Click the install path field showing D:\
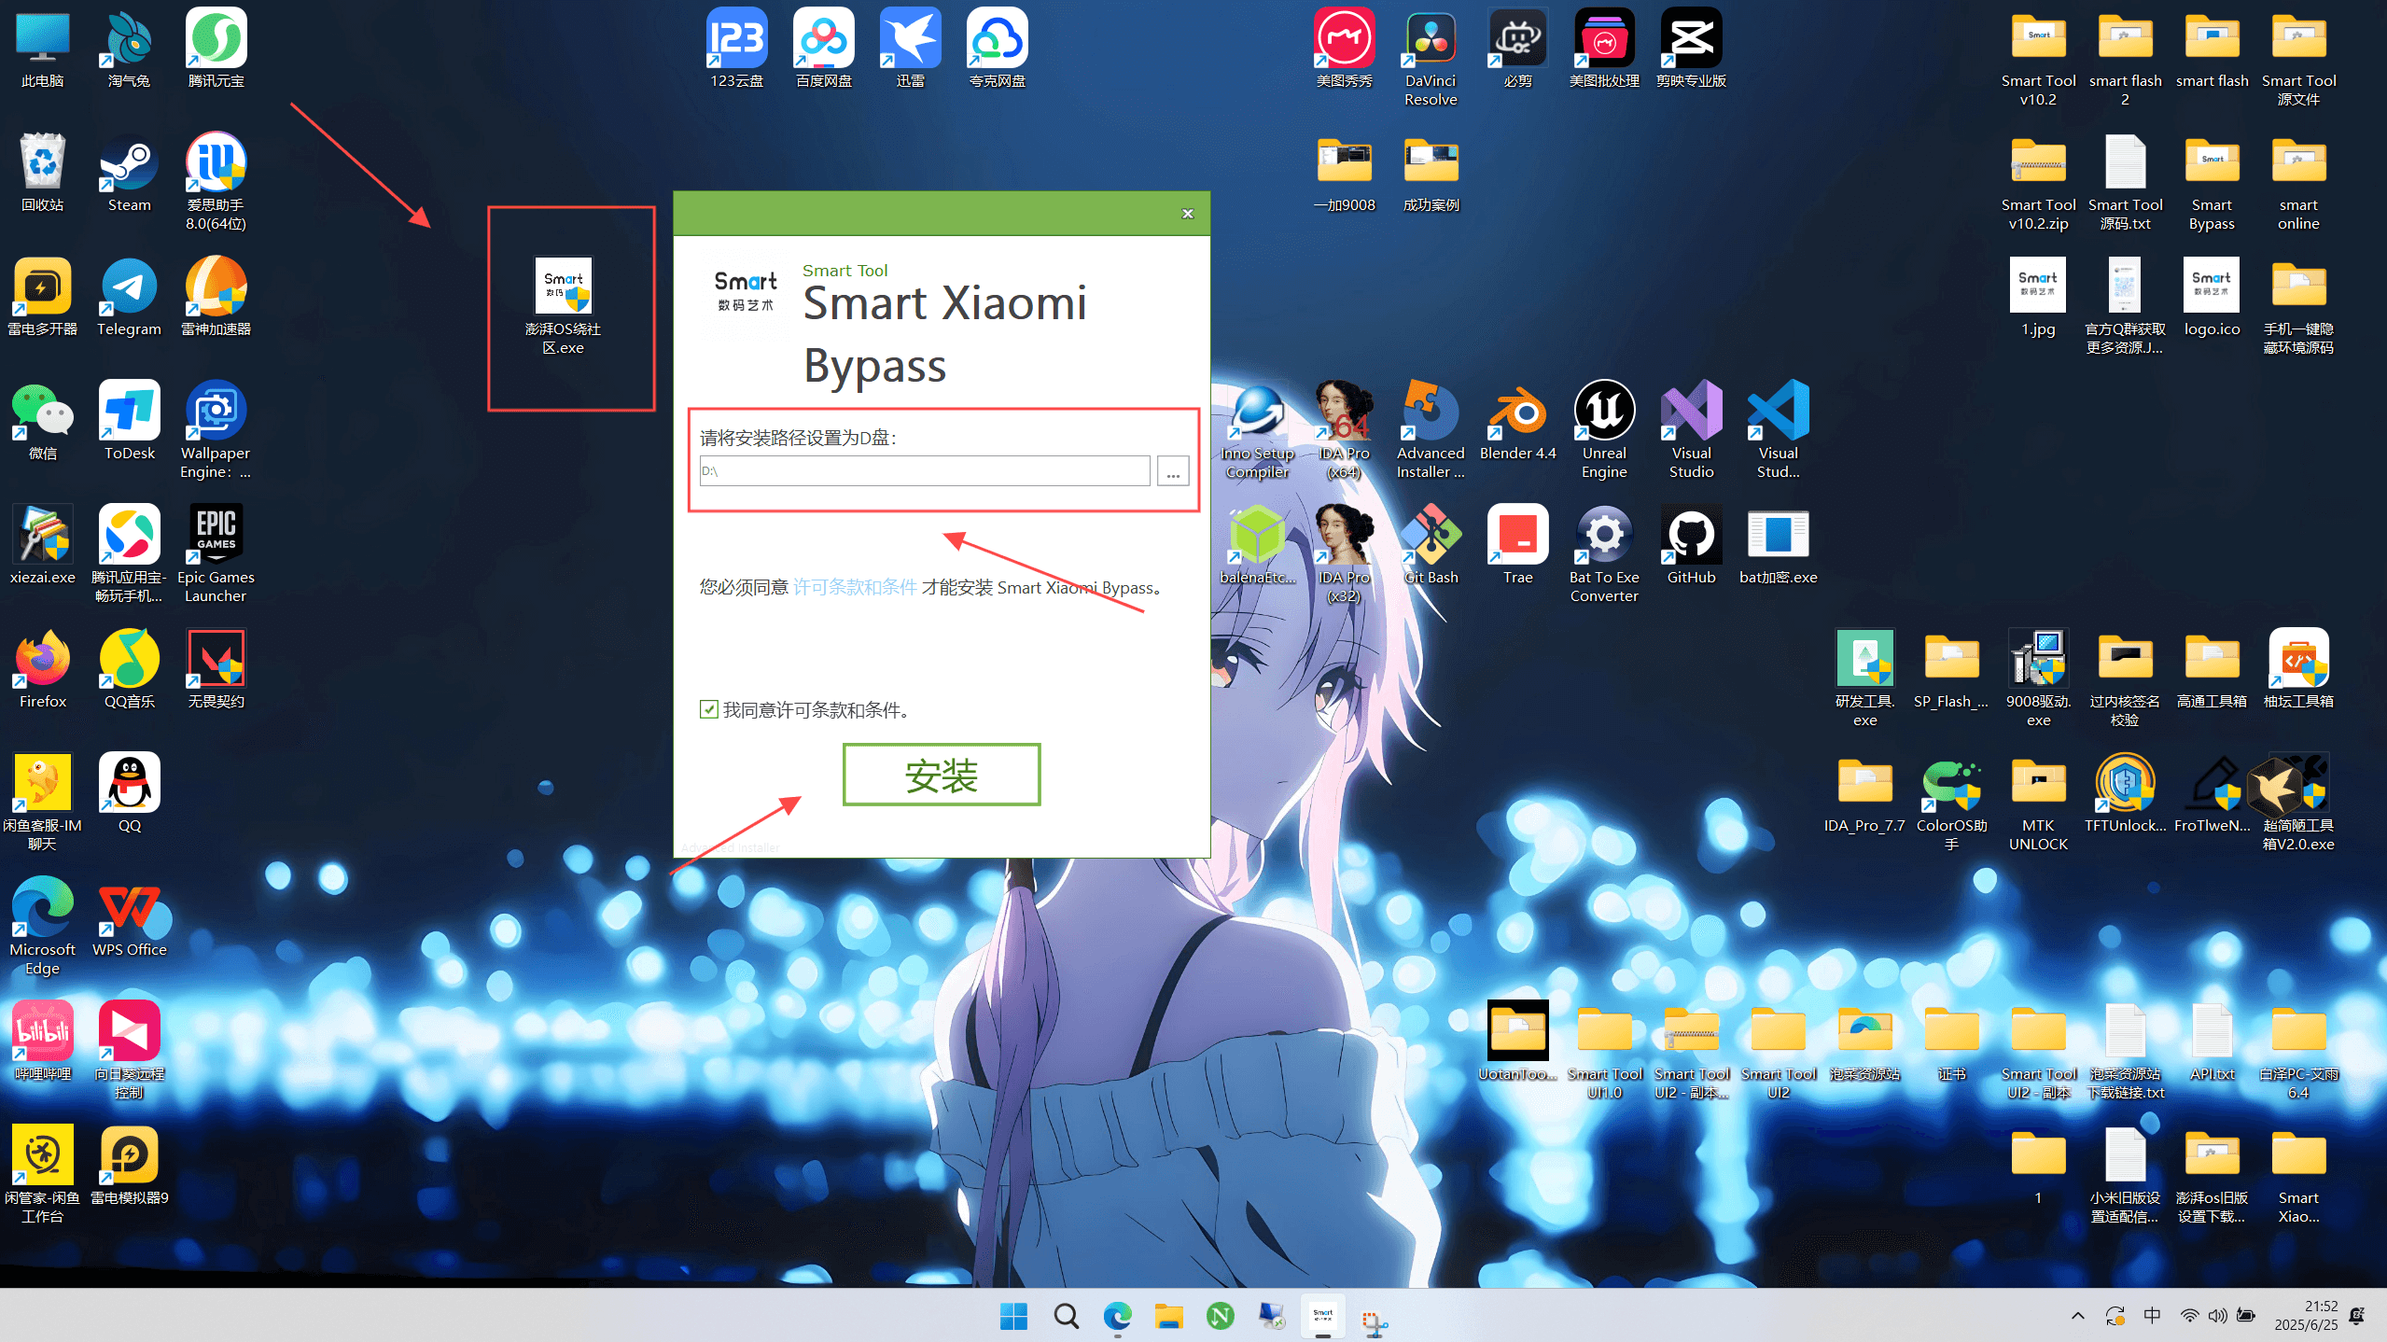This screenshot has height=1342, width=2387. (924, 470)
